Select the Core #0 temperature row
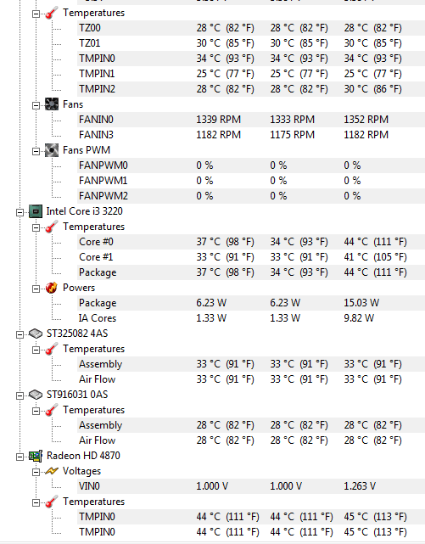 pos(251,242)
